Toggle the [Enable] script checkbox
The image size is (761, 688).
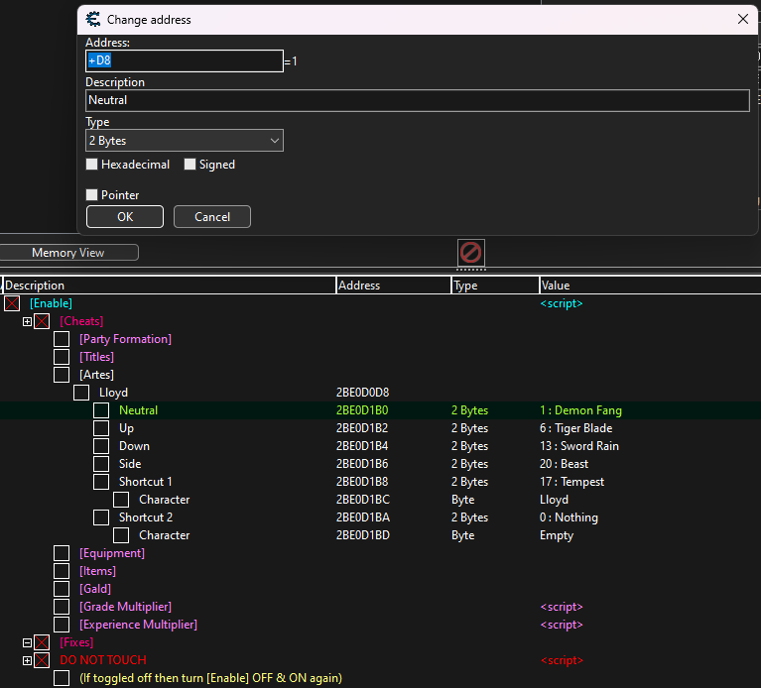tap(12, 303)
